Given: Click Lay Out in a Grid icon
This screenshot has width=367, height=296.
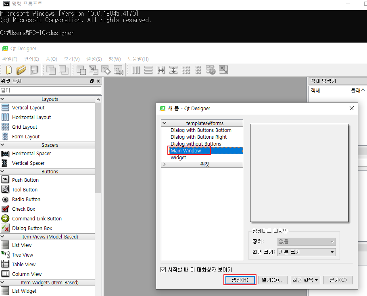Looking at the screenshot, I should pos(186,70).
